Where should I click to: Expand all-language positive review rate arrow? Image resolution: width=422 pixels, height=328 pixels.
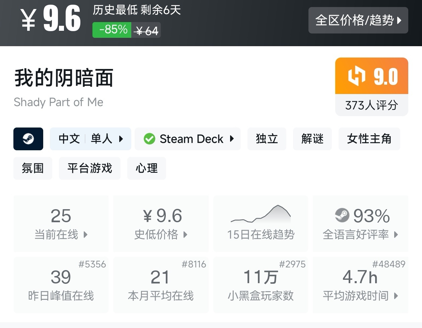[x=396, y=235]
